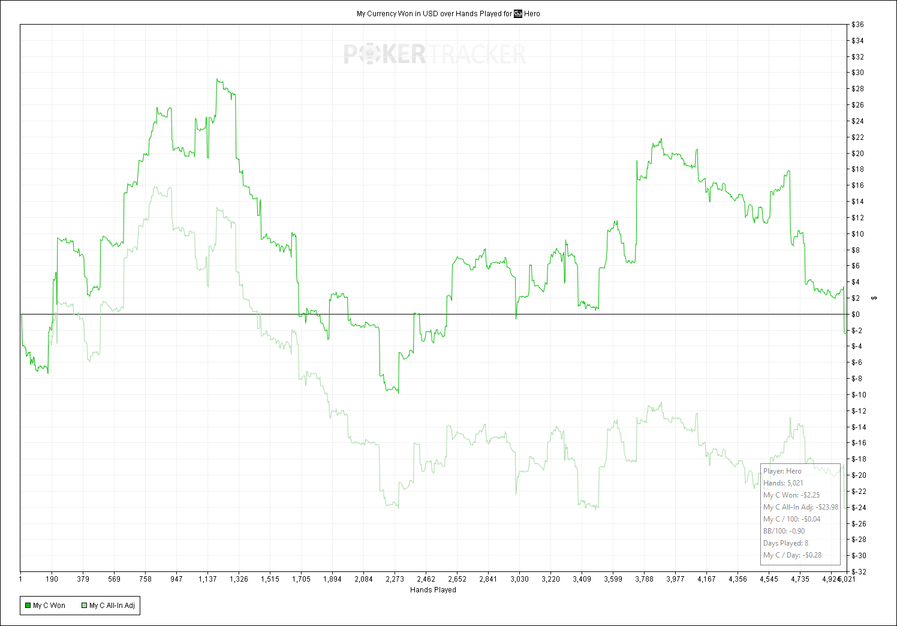Screen dimensions: 897x626
Task: Select the 'My C All-In Adj' legend label
Action: [x=112, y=606]
